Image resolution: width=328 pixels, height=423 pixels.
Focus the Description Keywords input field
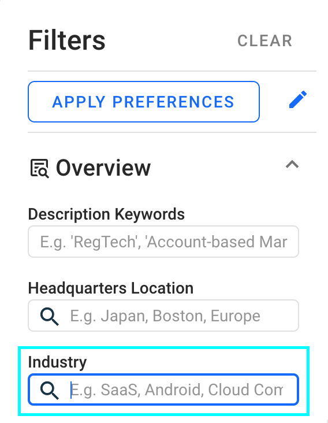click(163, 242)
